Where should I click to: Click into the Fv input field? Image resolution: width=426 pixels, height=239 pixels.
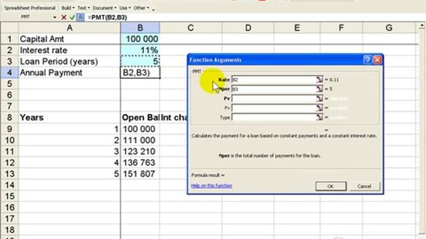click(x=274, y=108)
